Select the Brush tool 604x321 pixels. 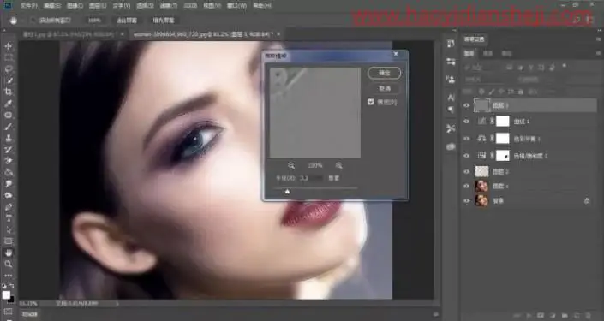pos(8,127)
